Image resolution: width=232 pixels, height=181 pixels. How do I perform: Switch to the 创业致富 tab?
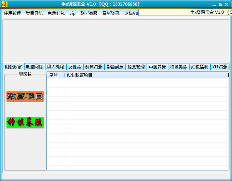[x=13, y=67]
